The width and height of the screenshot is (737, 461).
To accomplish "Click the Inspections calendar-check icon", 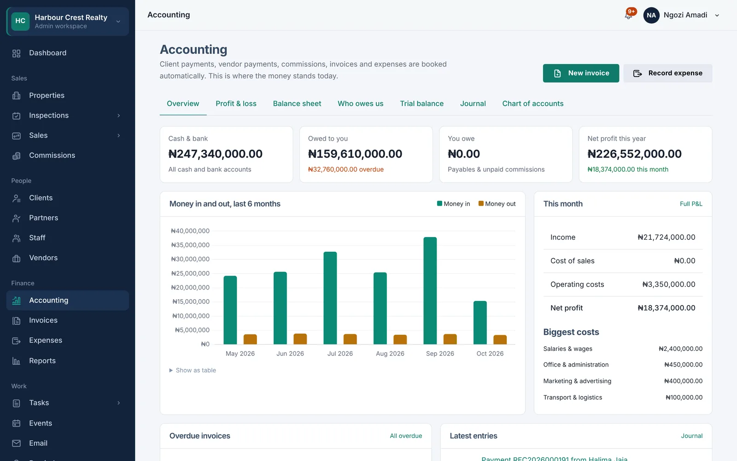I will (x=17, y=116).
